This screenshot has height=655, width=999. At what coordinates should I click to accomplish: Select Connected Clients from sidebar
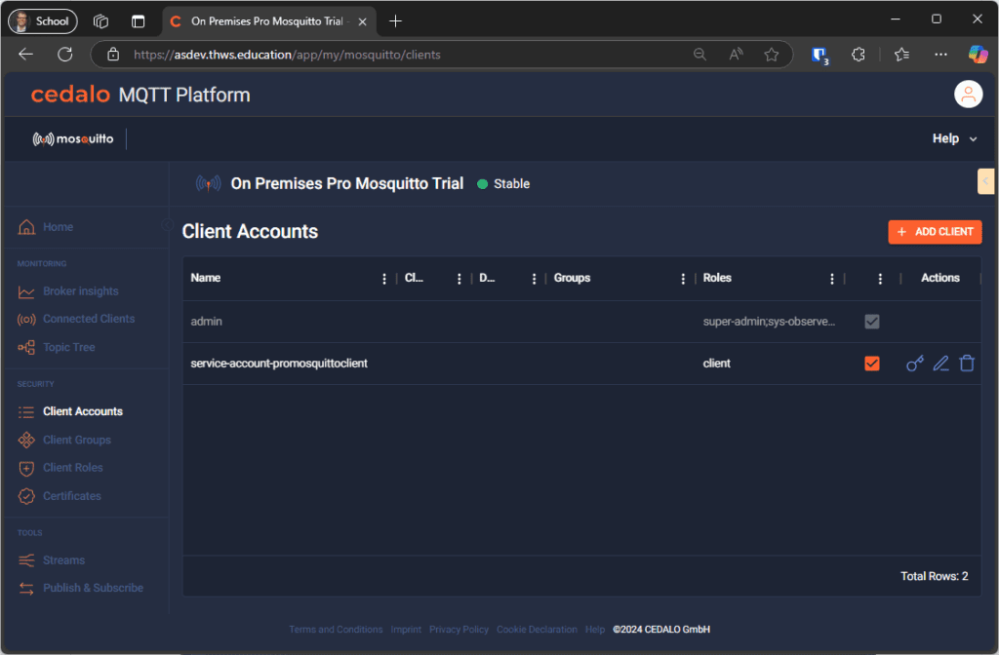[89, 319]
